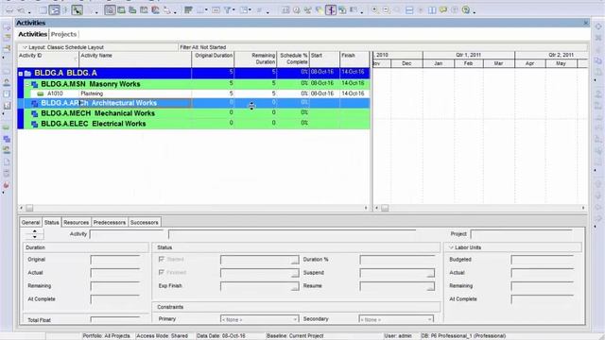Open the Status details tab
Viewport: 605px width, 340px height.
tap(52, 223)
